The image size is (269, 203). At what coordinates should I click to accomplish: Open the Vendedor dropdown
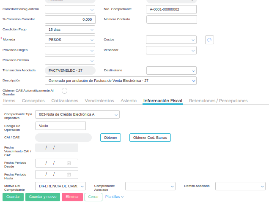[171, 50]
